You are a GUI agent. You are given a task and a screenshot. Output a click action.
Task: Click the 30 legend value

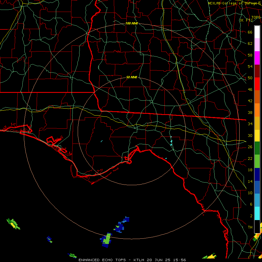[x=250, y=135]
